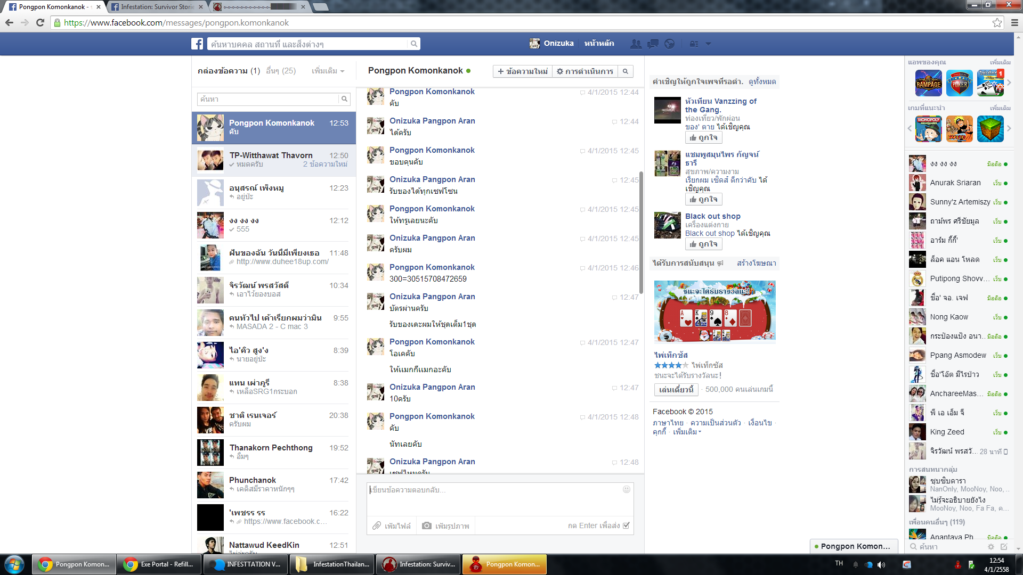The height and width of the screenshot is (575, 1023).
Task: Bookmark page with the star icon
Action: 997,22
